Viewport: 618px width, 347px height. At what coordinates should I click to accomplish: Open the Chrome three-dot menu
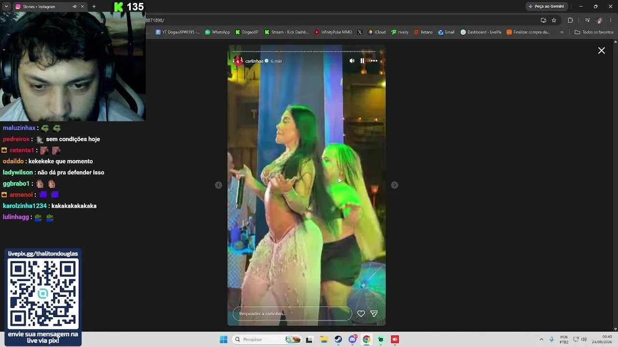[611, 20]
